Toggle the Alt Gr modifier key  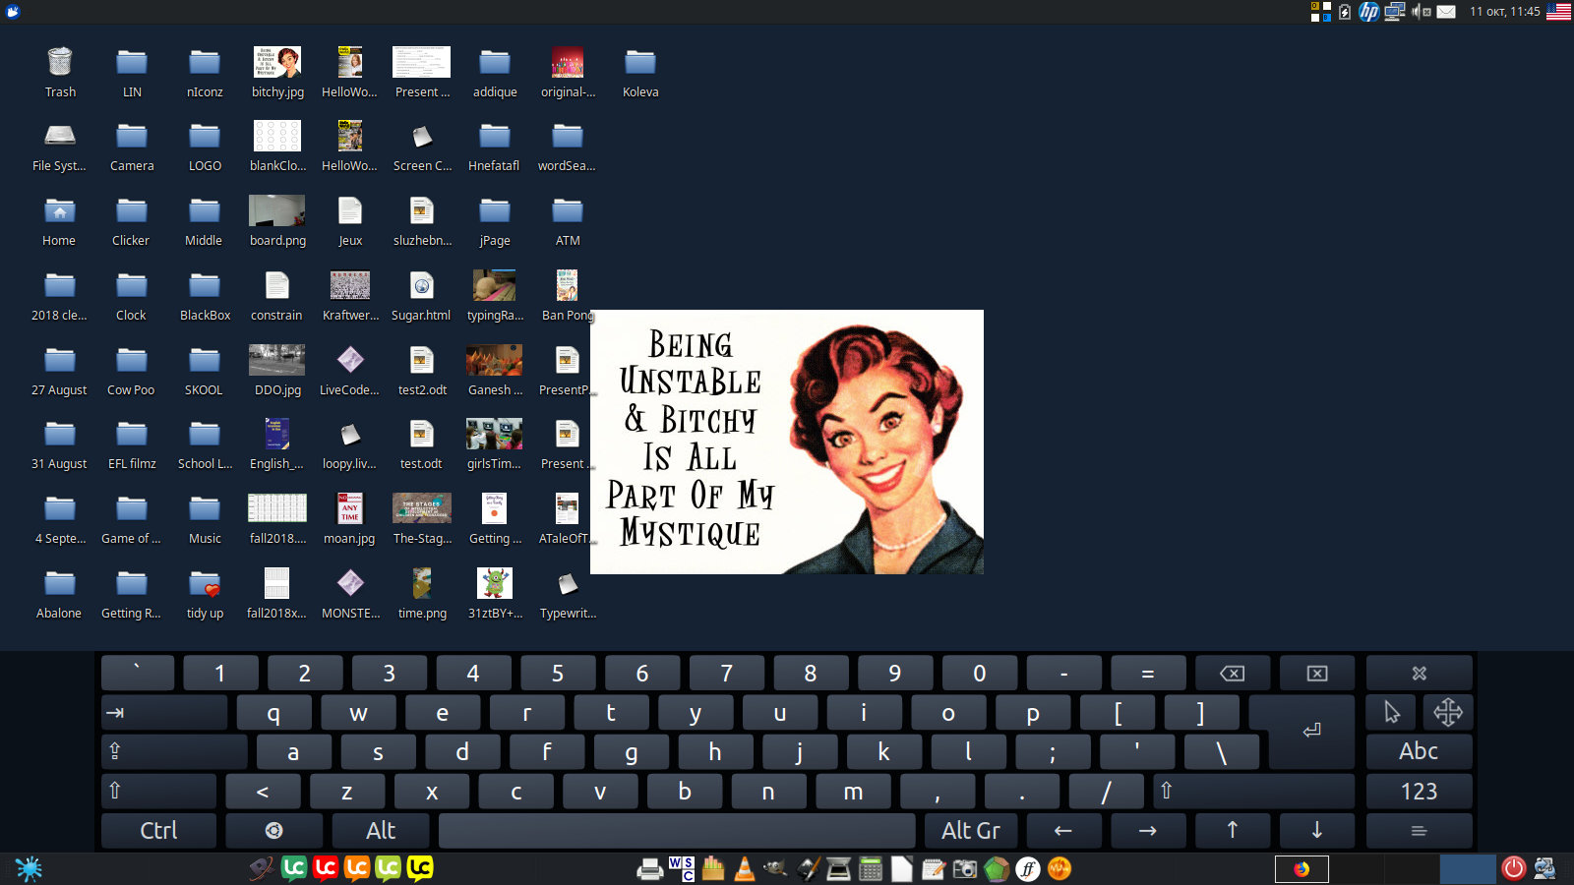point(970,831)
